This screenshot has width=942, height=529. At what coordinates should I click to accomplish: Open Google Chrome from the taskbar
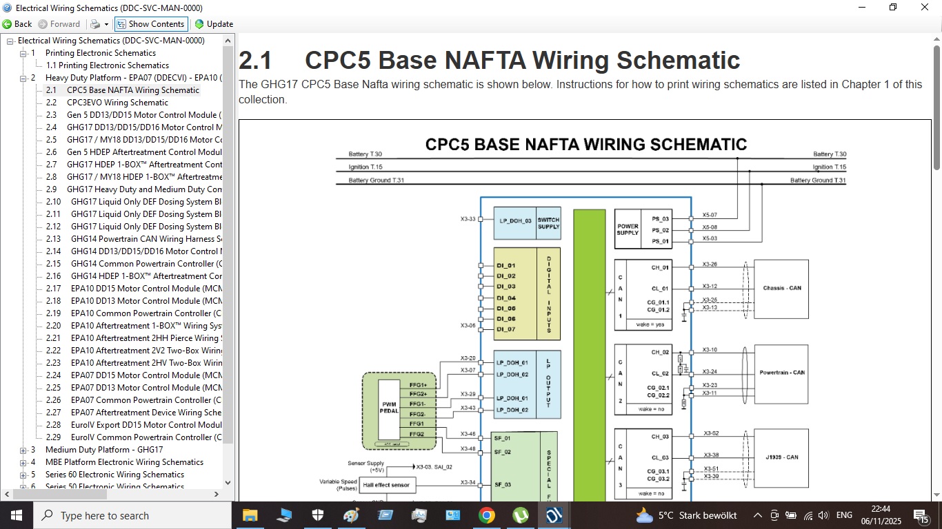pos(486,515)
